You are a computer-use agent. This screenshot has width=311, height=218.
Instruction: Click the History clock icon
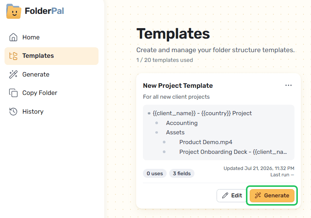click(13, 111)
